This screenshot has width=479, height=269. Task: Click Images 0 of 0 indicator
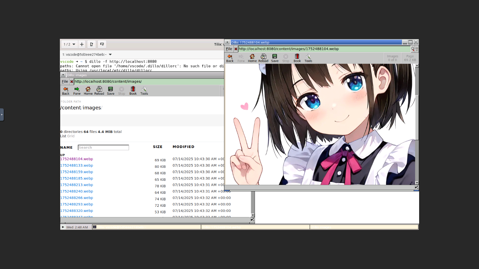392,58
